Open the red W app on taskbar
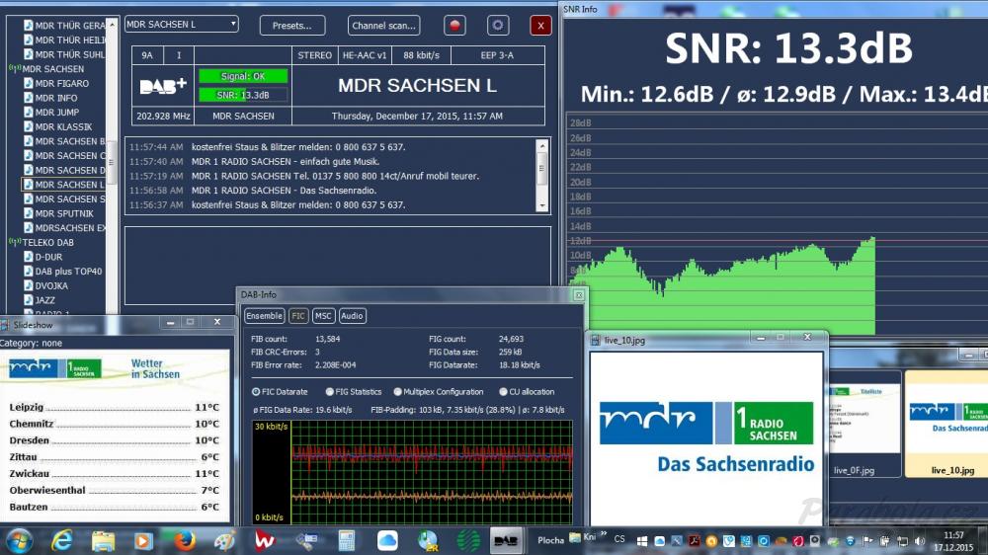 click(265, 540)
